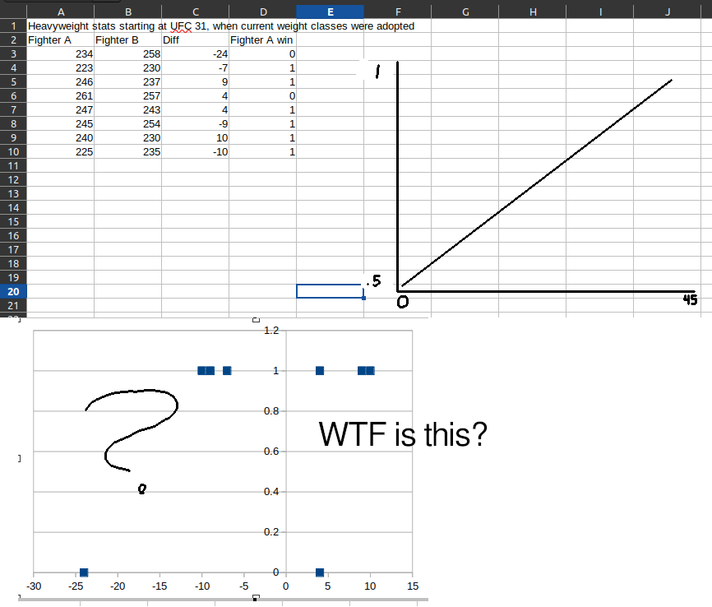This screenshot has width=712, height=607.
Task: Click cell with value 234
Action: [x=60, y=54]
